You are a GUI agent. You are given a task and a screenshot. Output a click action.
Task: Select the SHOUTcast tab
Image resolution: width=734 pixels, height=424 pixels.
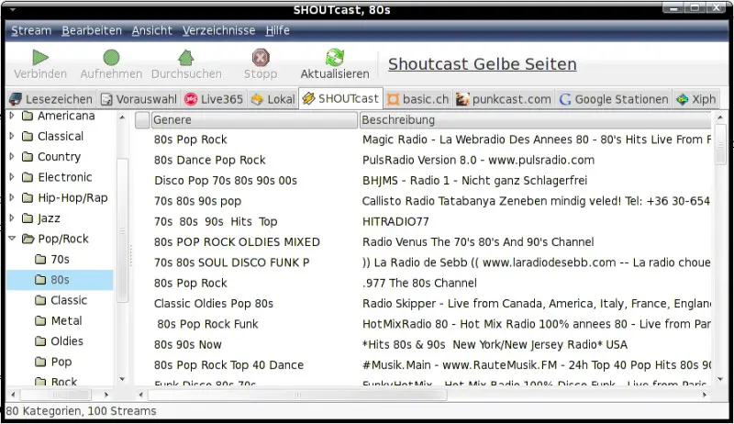(x=340, y=98)
